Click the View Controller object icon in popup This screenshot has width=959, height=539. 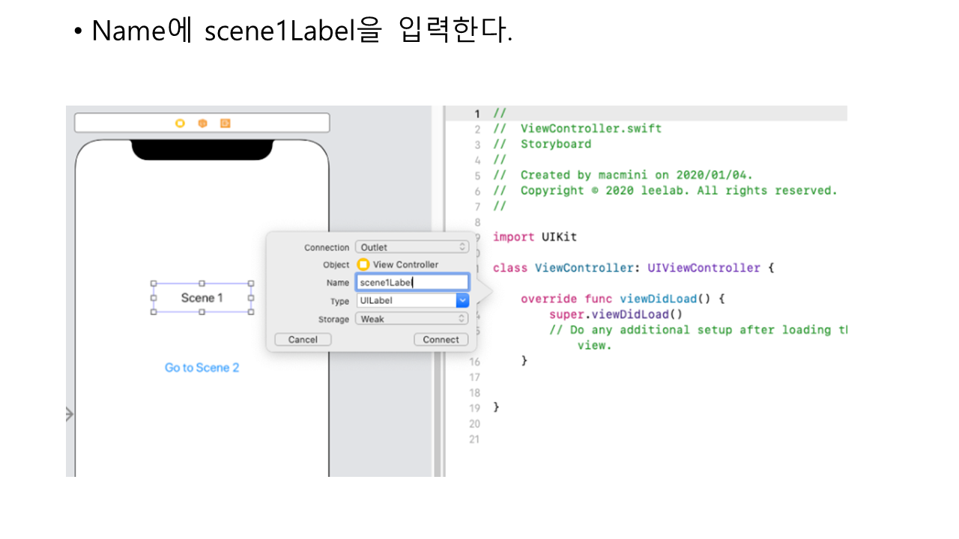(363, 264)
